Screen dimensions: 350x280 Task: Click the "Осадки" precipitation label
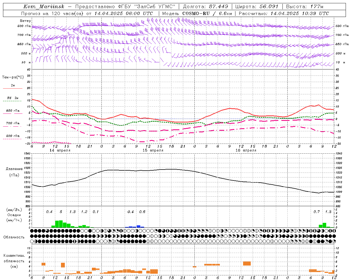coord(14,215)
